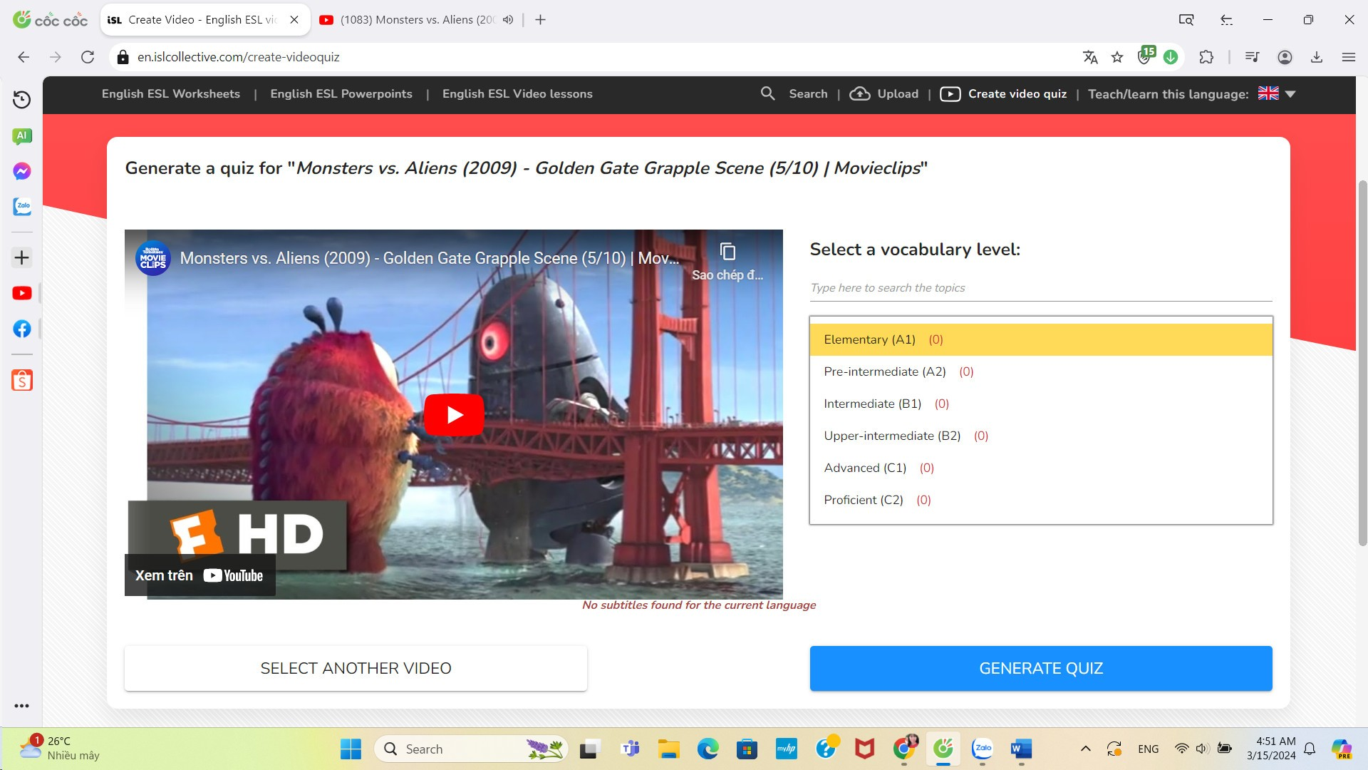Select Upper-intermediate (B2) vocabulary level
Image resolution: width=1368 pixels, height=770 pixels.
point(1041,436)
